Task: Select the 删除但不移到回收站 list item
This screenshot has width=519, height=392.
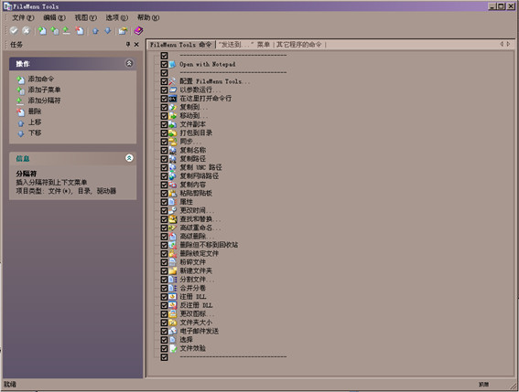Action: pyautogui.click(x=209, y=245)
